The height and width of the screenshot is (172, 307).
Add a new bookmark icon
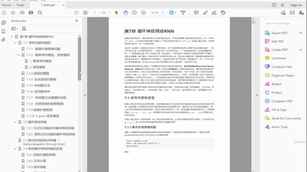[x=24, y=29]
